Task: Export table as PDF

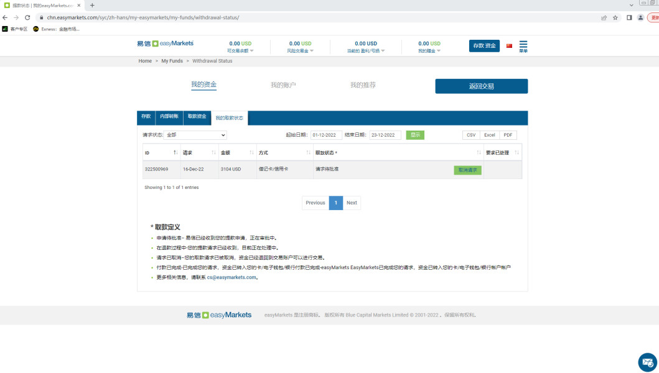Action: point(508,135)
